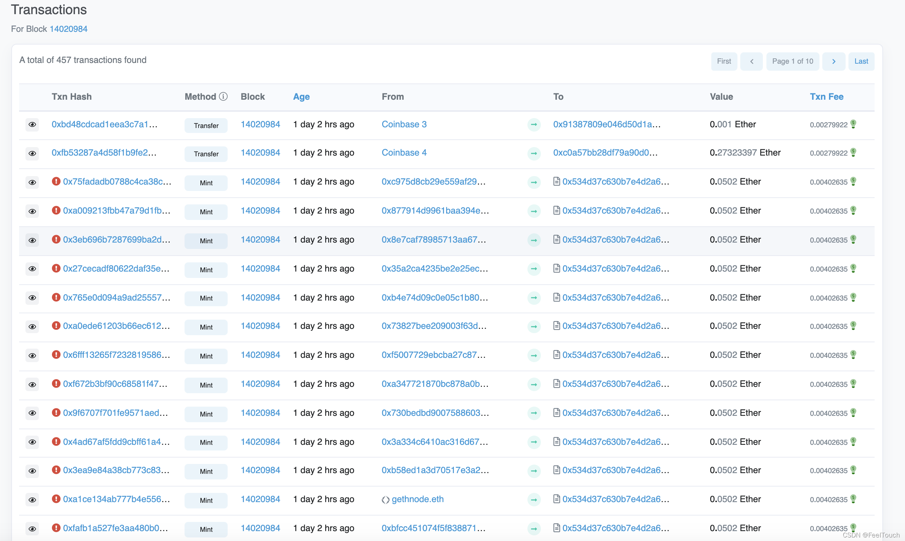Click green fee icon in 0x8e7caf78985713aa67 row
The image size is (905, 541).
[x=853, y=239]
